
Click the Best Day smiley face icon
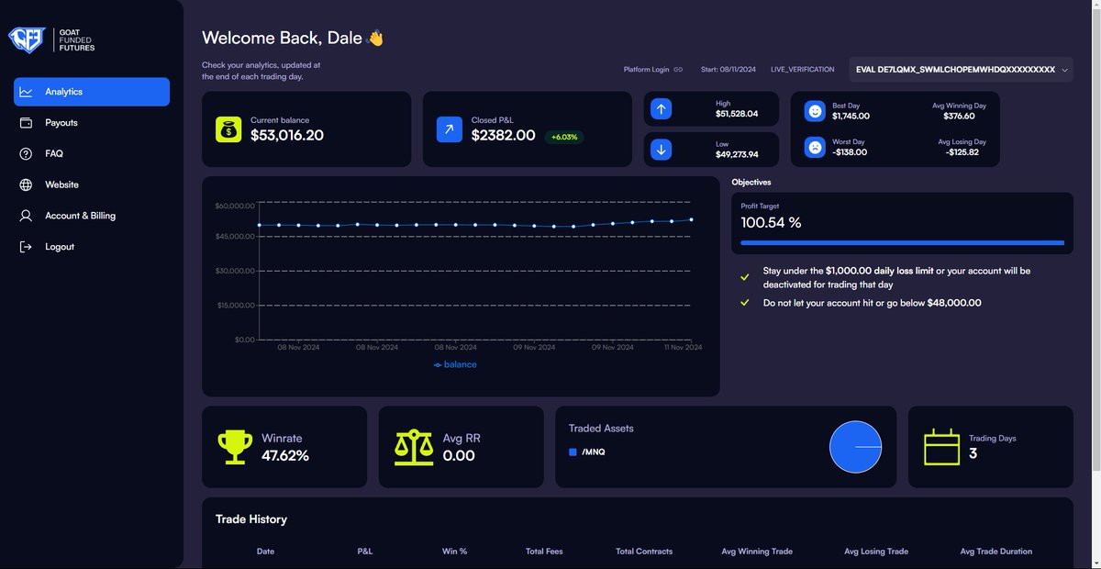(x=814, y=110)
